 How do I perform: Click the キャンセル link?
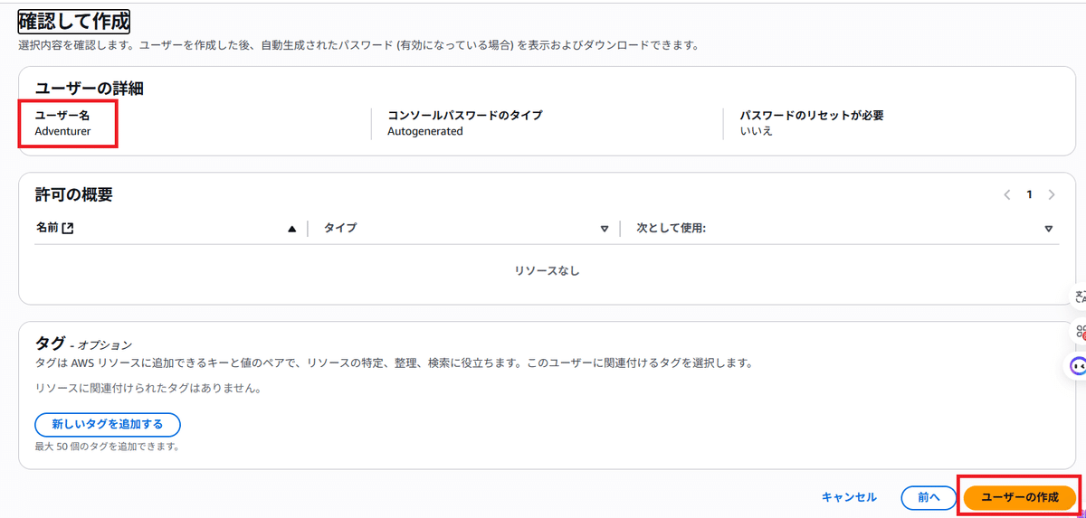coord(848,497)
